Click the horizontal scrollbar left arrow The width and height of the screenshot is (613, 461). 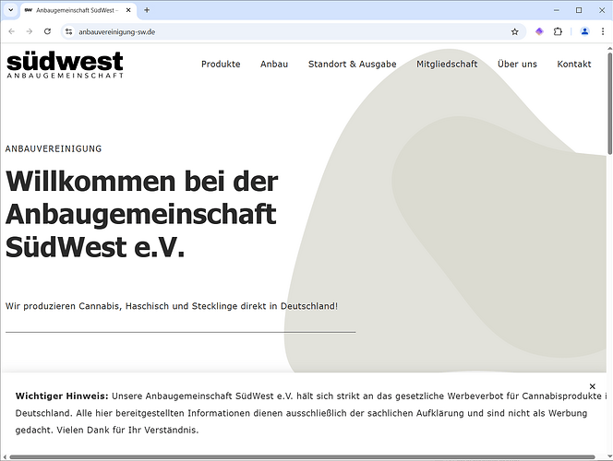point(5,457)
